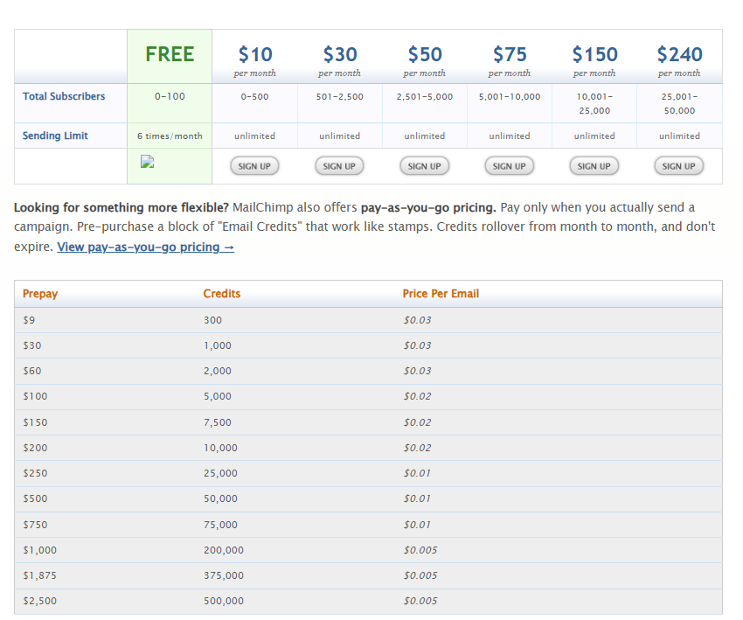
Task: Click the $10 price heading
Action: [x=255, y=54]
